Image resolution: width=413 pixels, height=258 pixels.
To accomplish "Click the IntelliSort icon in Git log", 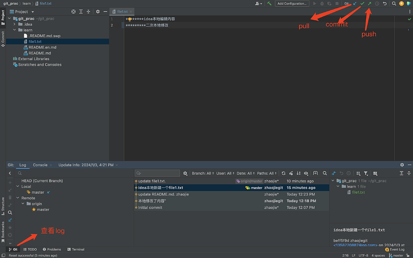I will click(298, 173).
